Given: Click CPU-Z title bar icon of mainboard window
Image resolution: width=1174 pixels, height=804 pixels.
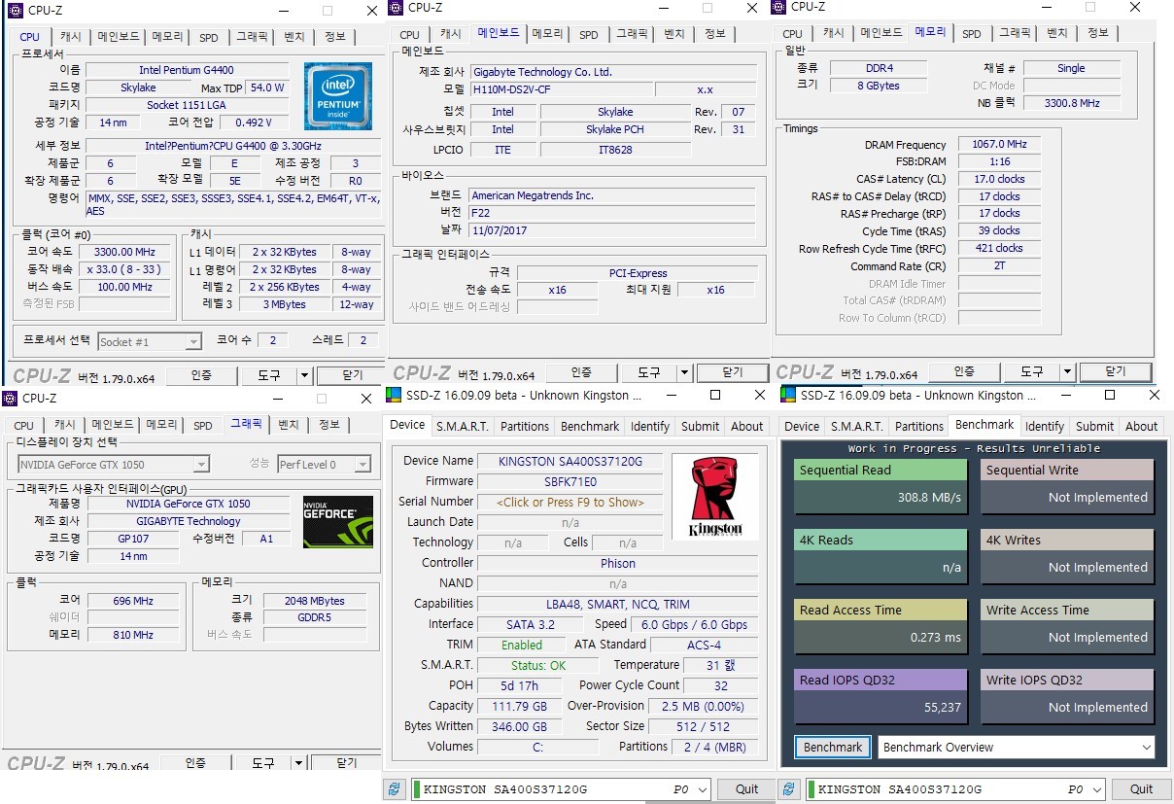Looking at the screenshot, I should [396, 8].
